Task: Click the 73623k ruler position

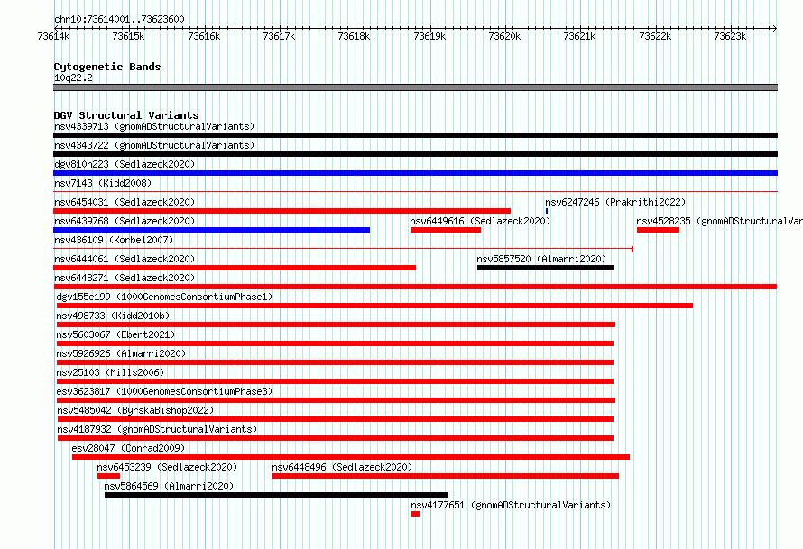Action: tap(730, 36)
